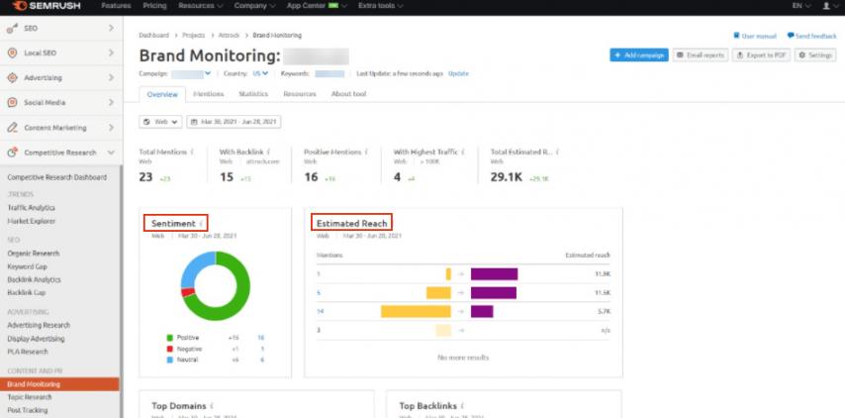Click the info icon beside Sentiment
The width and height of the screenshot is (845, 418).
click(x=202, y=223)
